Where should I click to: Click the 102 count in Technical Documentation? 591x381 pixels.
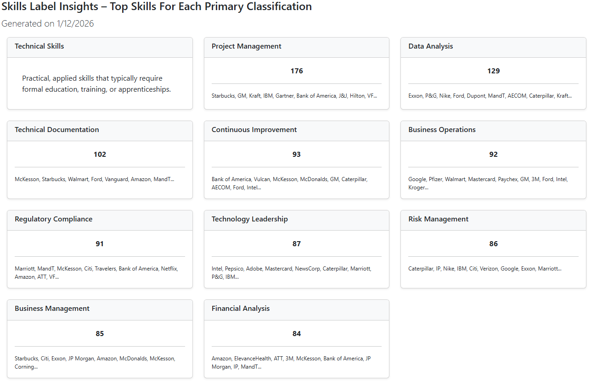[x=100, y=155]
